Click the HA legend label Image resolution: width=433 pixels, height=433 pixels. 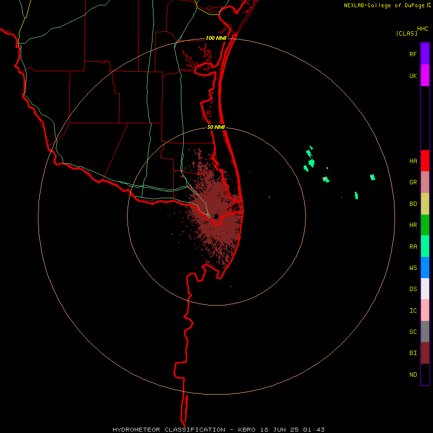[x=413, y=161]
